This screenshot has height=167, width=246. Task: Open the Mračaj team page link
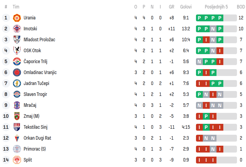(x=30, y=105)
